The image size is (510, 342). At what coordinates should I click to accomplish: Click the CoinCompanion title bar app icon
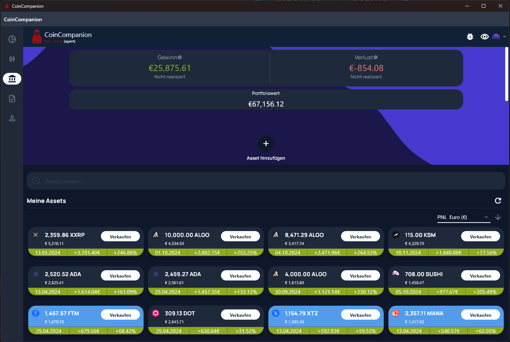7,6
